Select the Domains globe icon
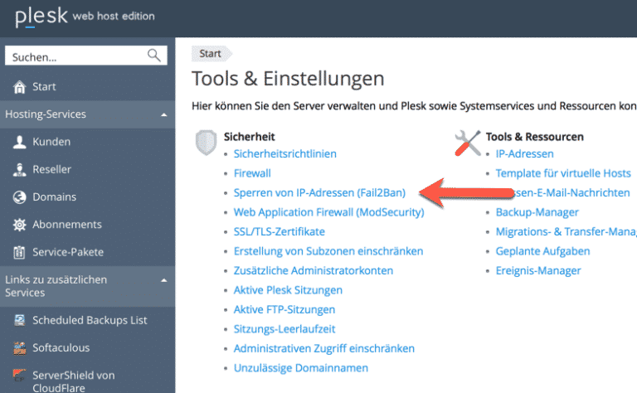Image resolution: width=637 pixels, height=393 pixels. coord(19,197)
